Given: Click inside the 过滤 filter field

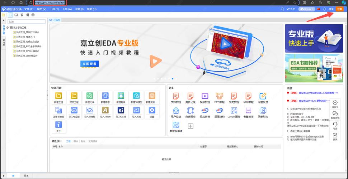Looking at the screenshot, I should tap(27, 21).
